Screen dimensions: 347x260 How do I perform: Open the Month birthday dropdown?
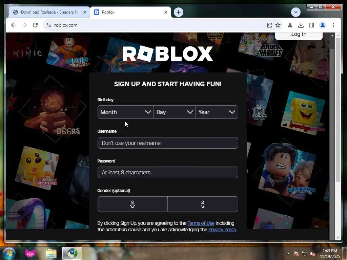(x=125, y=112)
